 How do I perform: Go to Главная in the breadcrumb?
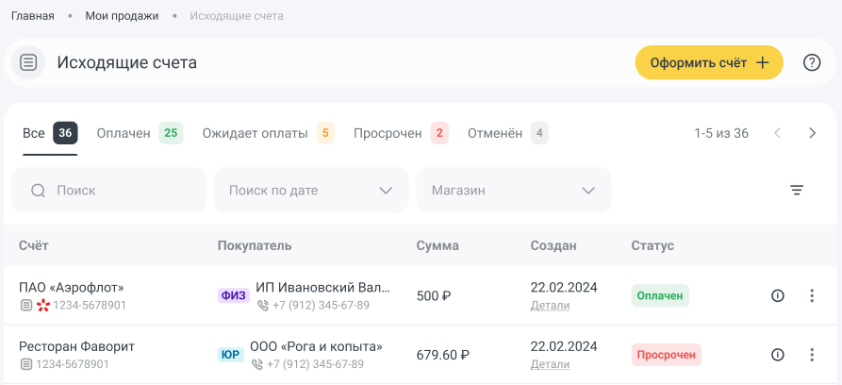32,16
